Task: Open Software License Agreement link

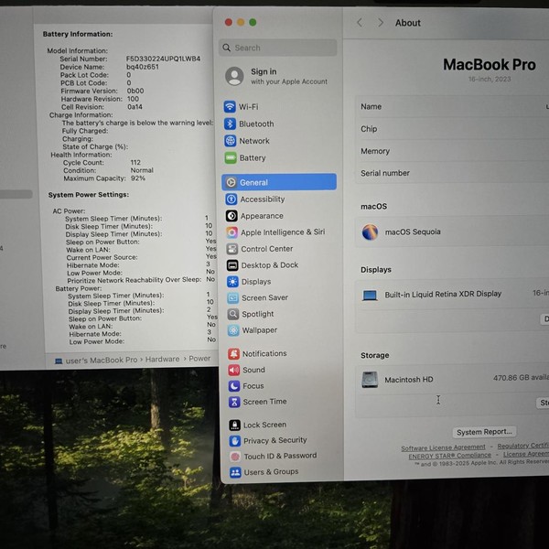Action: (443, 447)
